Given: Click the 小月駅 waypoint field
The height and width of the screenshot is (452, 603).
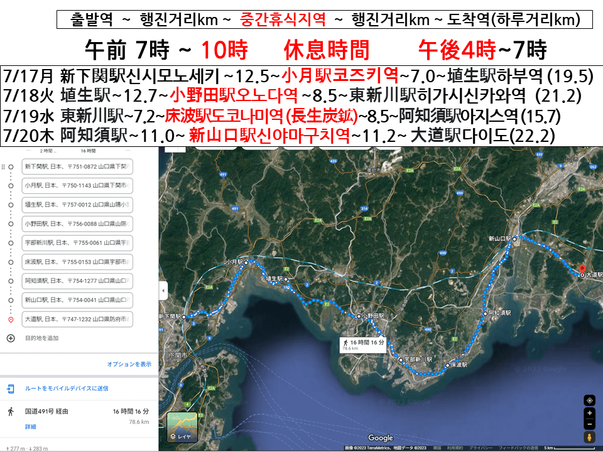Looking at the screenshot, I should pos(77,186).
